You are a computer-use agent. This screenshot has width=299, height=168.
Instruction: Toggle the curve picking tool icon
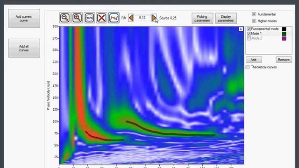(x=114, y=18)
